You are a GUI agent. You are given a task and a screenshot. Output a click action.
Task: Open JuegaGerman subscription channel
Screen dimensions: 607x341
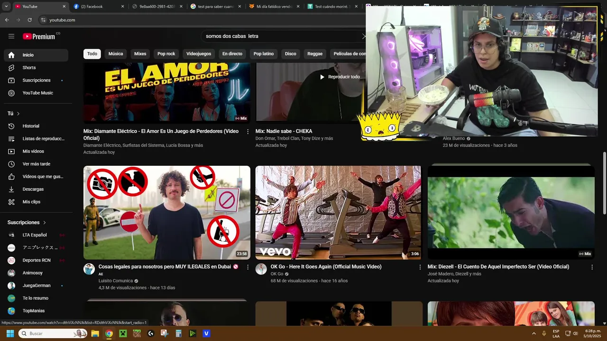[36, 286]
